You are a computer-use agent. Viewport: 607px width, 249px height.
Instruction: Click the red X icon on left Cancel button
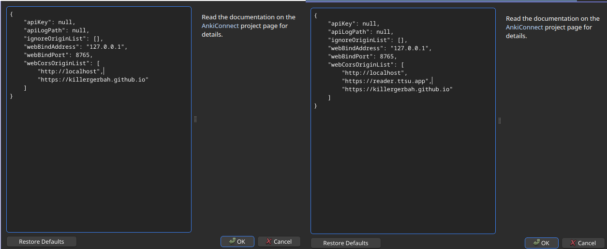pyautogui.click(x=268, y=241)
